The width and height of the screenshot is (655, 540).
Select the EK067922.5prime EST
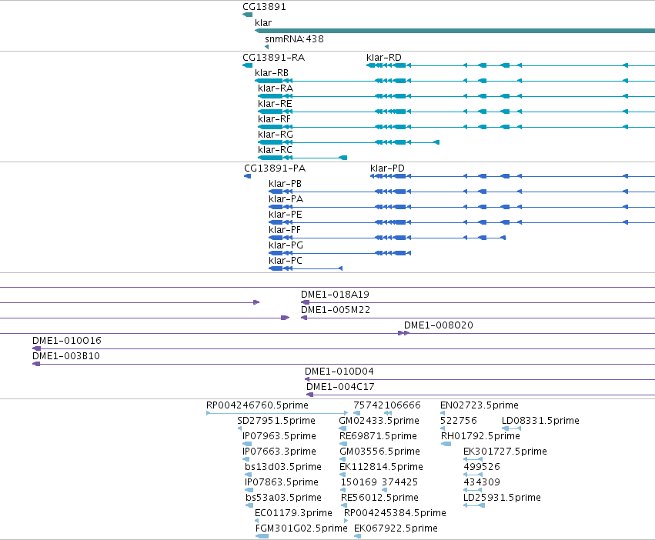pos(396,528)
